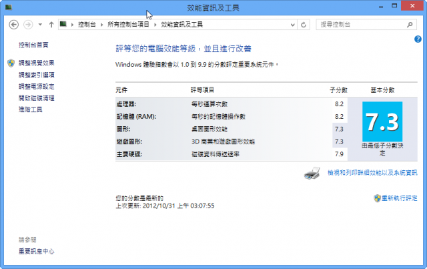Refresh the page with the refresh icon
Viewport: 427px width, 269px height.
click(x=304, y=25)
